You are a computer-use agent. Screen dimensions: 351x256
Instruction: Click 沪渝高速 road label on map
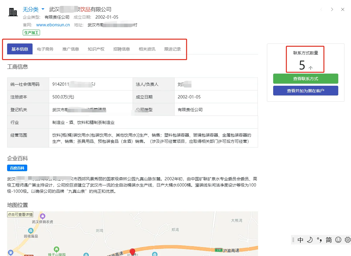(x=231, y=251)
